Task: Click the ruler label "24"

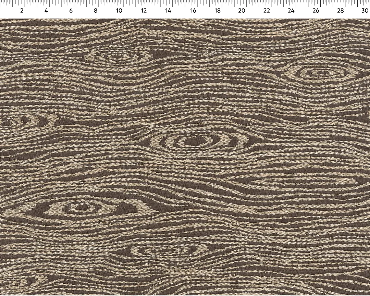Action: [291, 11]
